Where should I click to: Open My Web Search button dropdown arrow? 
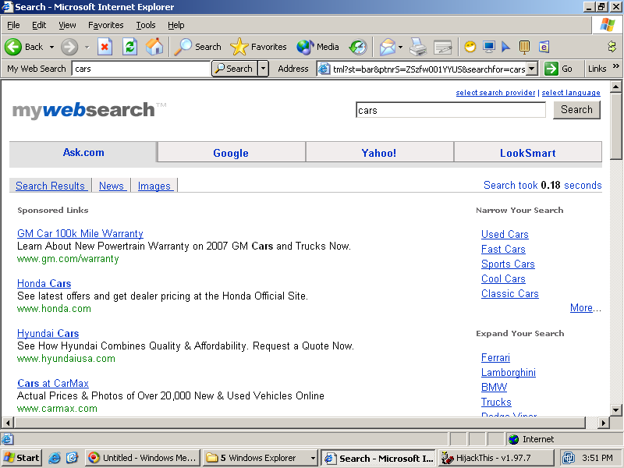[x=263, y=69]
